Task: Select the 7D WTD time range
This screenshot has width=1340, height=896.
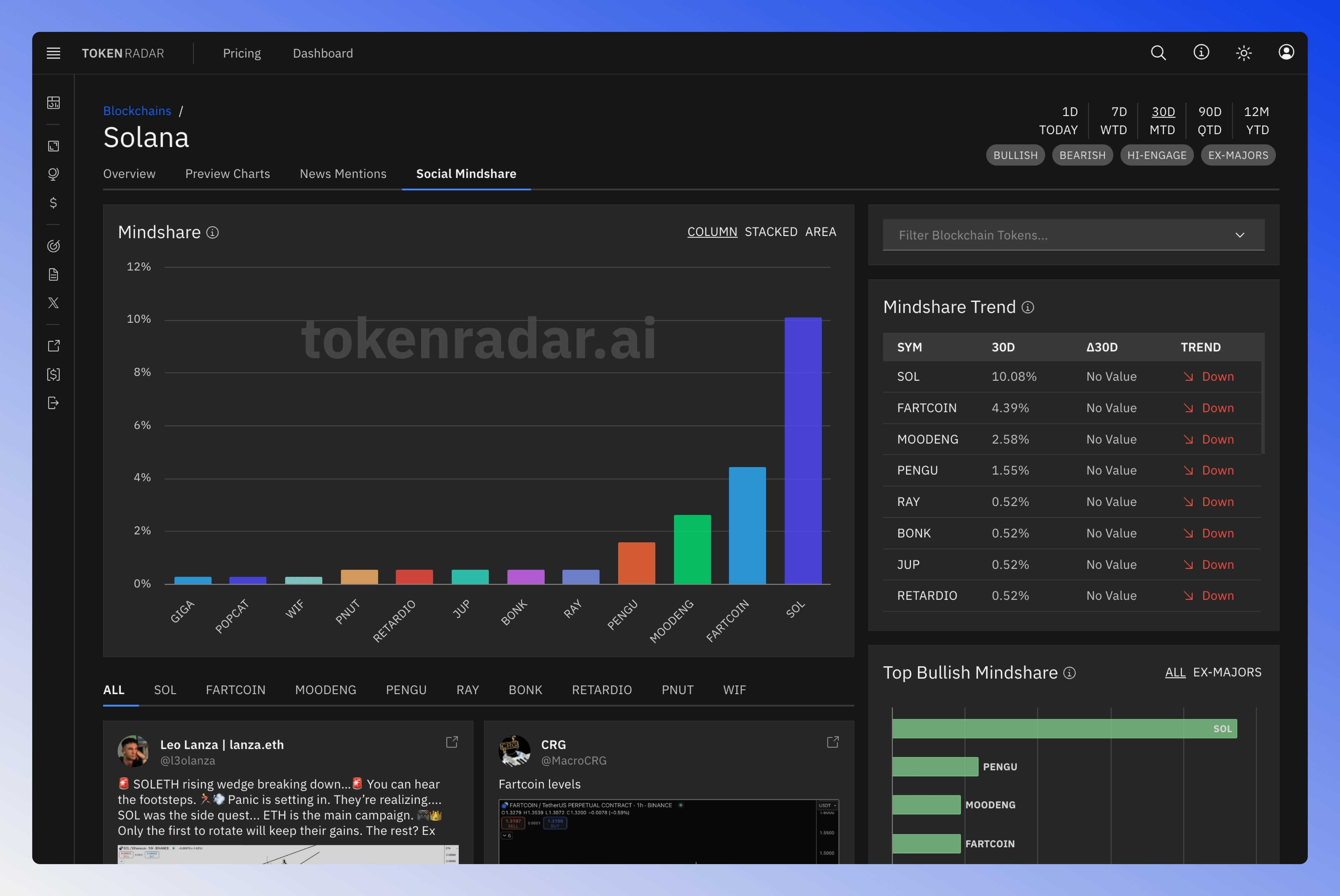Action: coord(1113,121)
